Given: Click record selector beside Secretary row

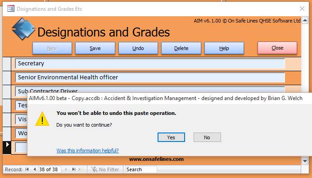Looking at the screenshot, I should point(7,64).
